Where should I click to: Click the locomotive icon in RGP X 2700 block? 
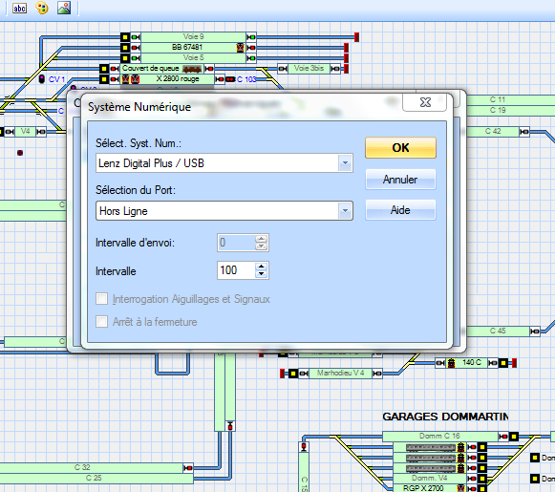click(x=460, y=488)
